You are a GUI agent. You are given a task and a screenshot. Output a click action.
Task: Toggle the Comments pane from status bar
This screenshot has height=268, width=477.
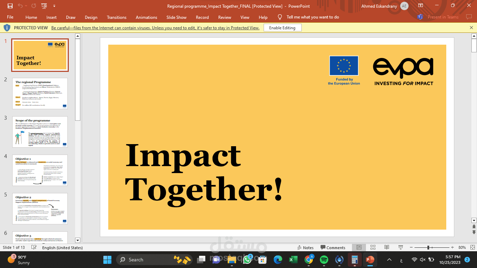point(333,248)
